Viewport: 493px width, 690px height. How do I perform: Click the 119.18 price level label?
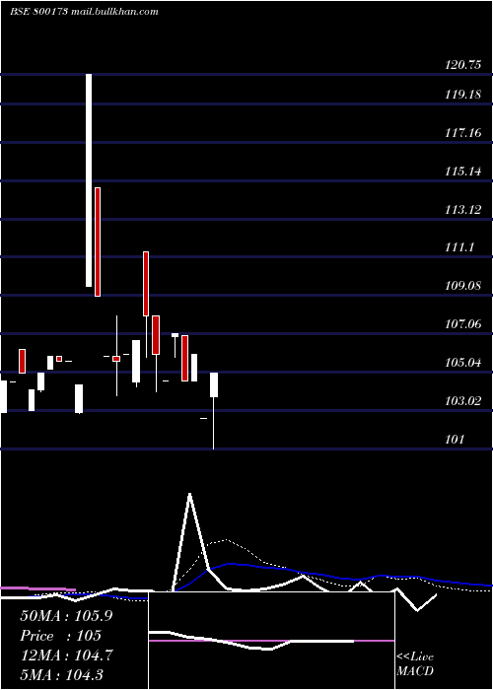[462, 95]
